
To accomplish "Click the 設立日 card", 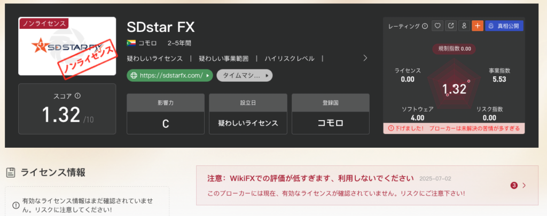I will 248,114.
